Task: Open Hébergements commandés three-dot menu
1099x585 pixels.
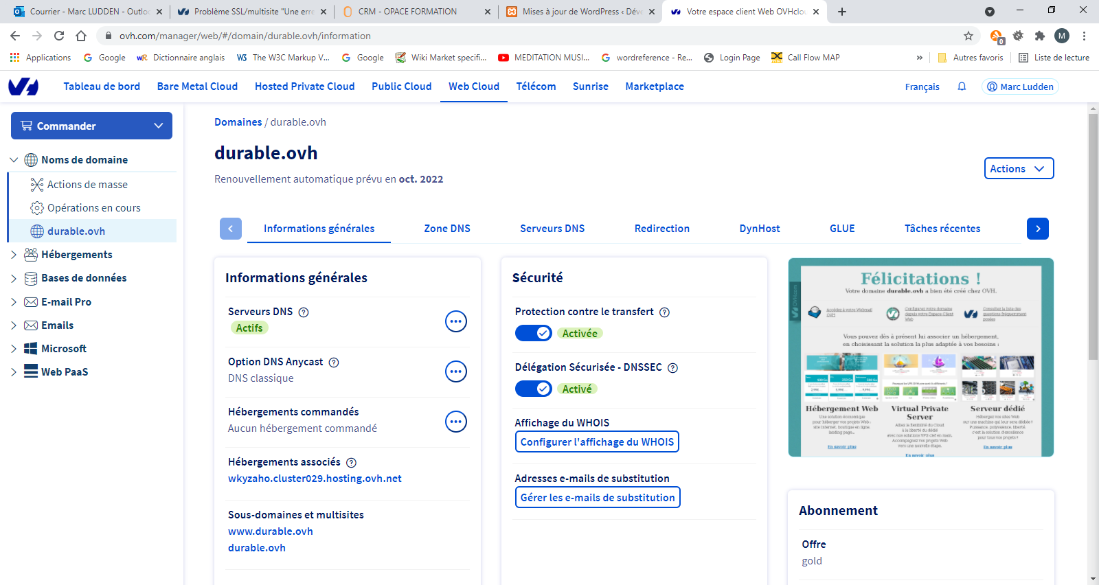Action: 455,422
